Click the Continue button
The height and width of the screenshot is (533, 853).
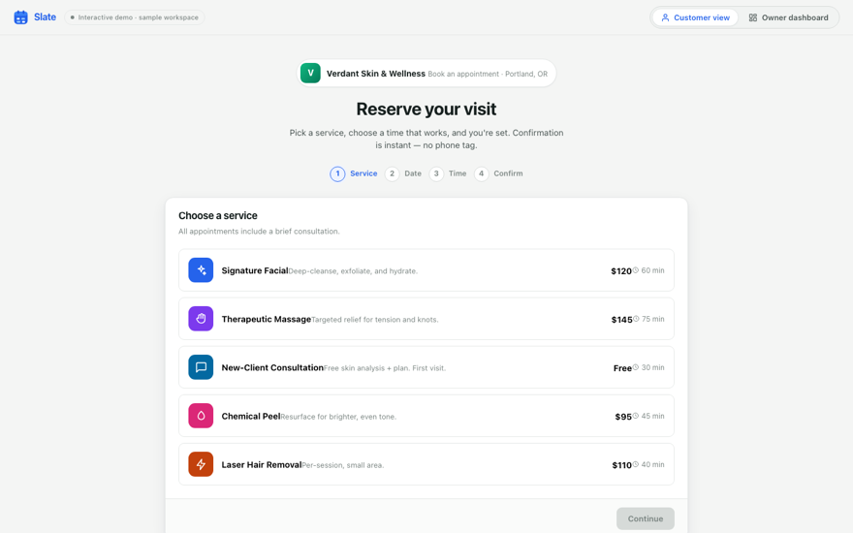click(x=646, y=518)
